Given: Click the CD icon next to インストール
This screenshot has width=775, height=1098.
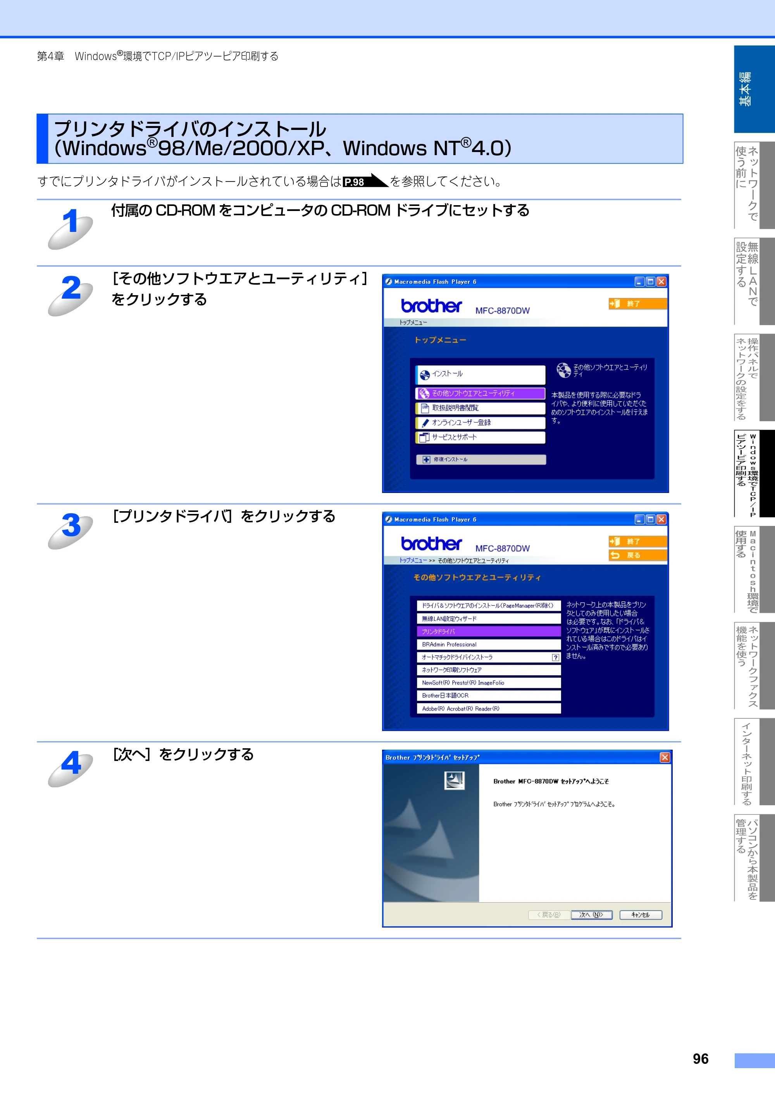Looking at the screenshot, I should coord(425,375).
